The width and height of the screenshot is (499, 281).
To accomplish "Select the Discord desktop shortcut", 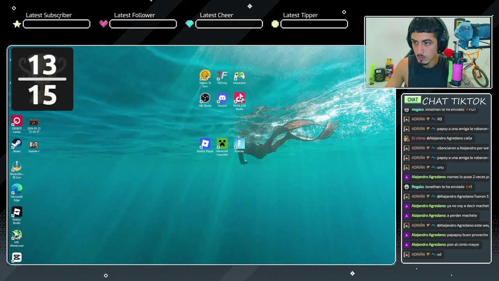I will [x=222, y=100].
